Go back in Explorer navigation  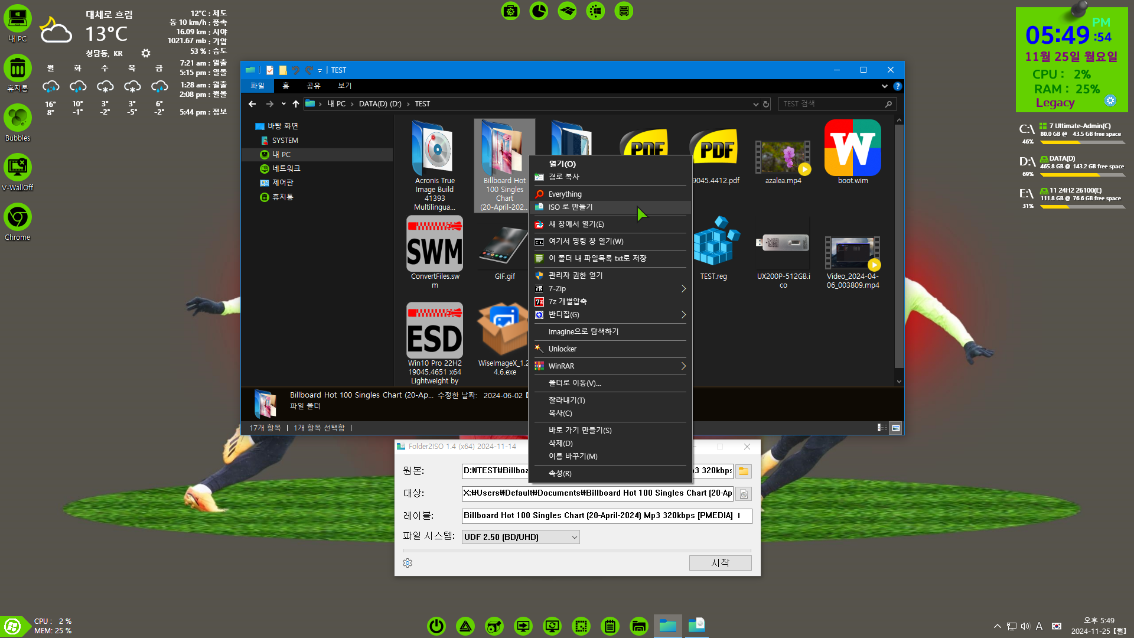click(x=252, y=104)
